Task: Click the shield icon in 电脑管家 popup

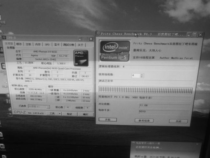Action: [x=133, y=143]
